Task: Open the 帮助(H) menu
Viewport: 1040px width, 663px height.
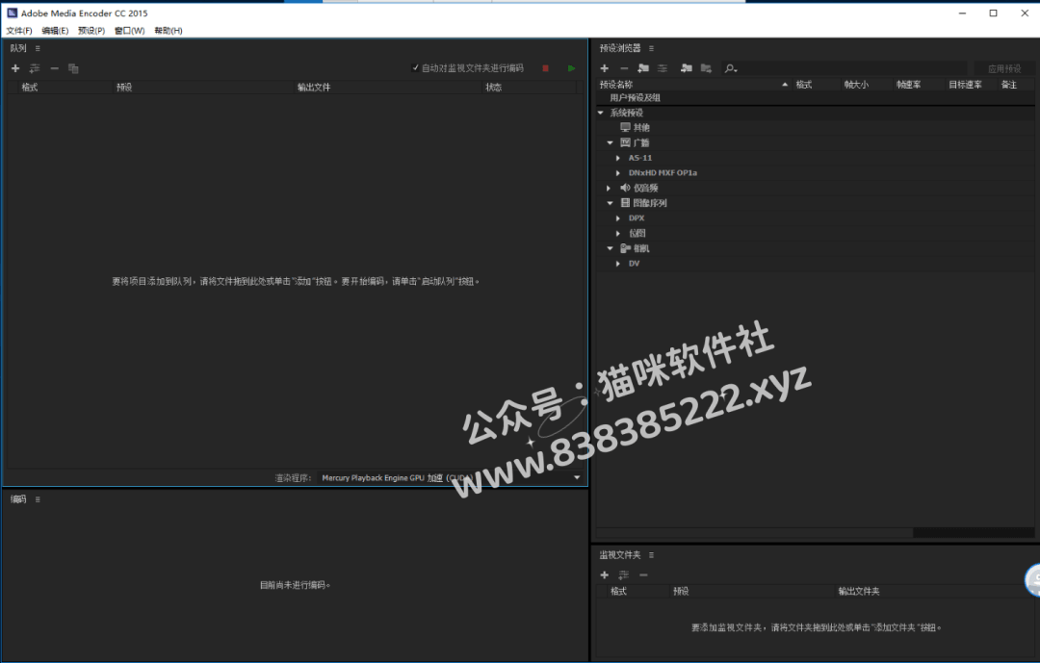Action: tap(169, 31)
